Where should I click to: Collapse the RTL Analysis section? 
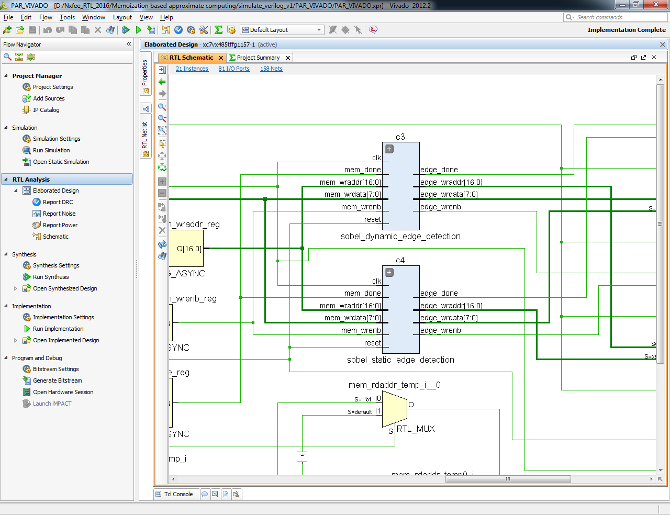pos(6,179)
